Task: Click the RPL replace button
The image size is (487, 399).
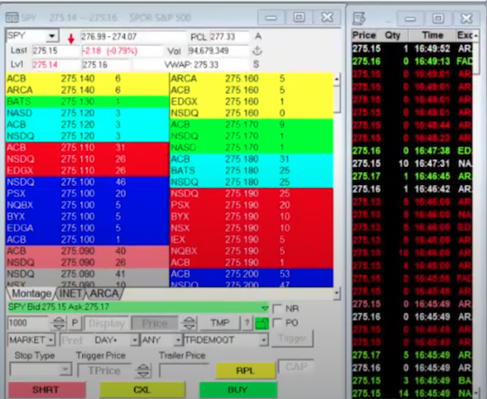Action: click(245, 370)
